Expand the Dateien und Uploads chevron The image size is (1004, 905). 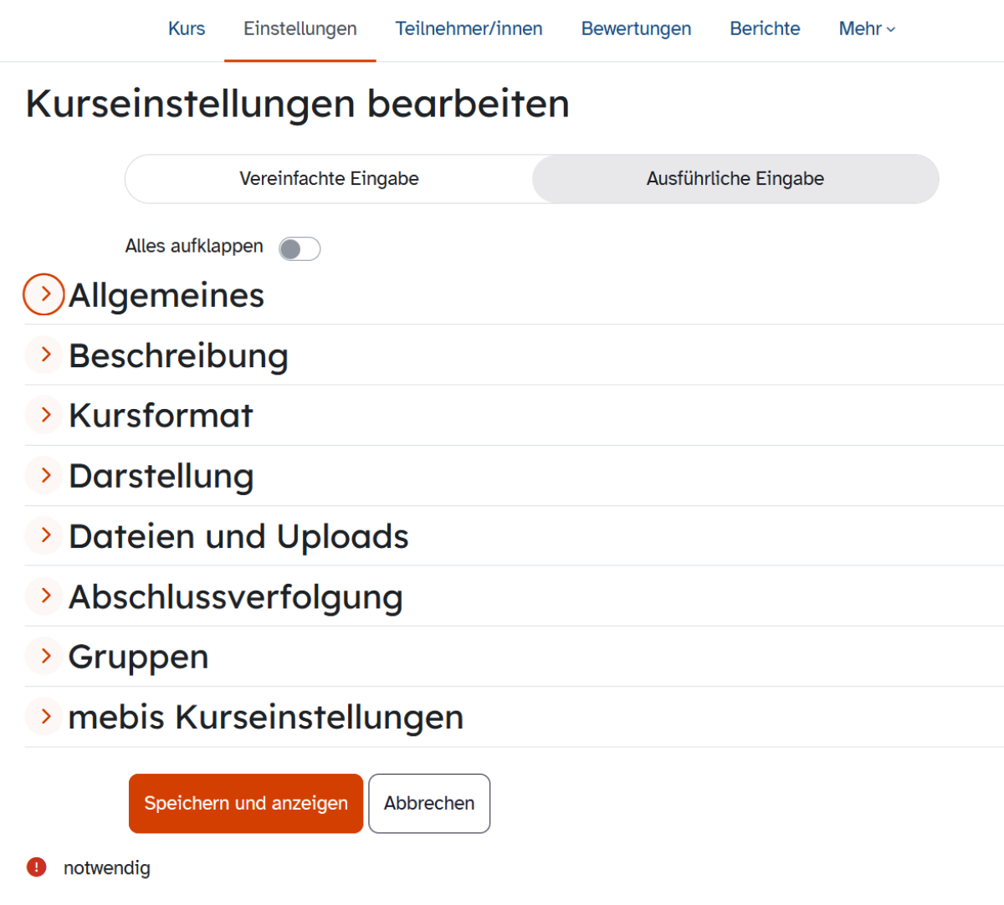click(44, 535)
